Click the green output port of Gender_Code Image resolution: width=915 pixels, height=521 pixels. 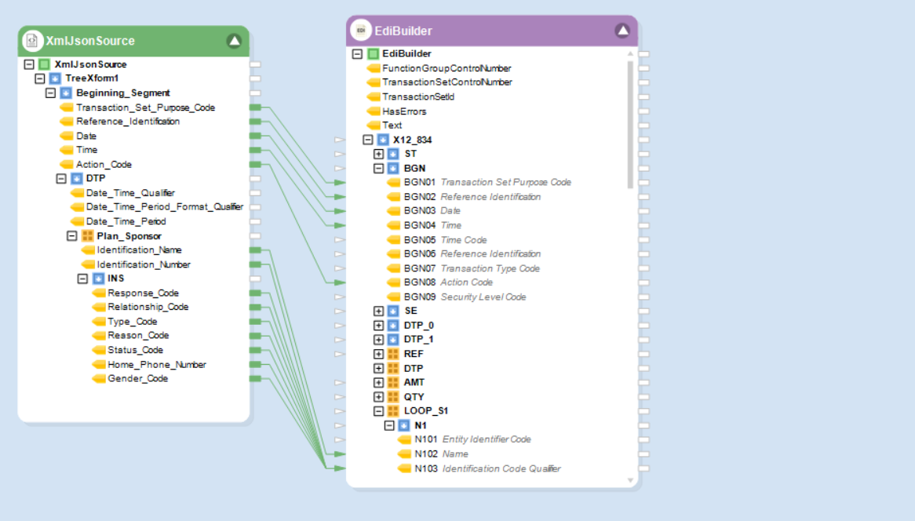(255, 378)
